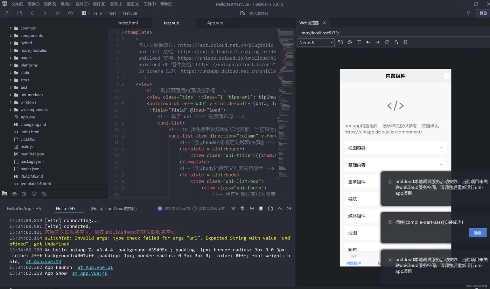Open manifest.json in the project tree
Image resolution: width=490 pixels, height=289 pixels.
[32, 154]
